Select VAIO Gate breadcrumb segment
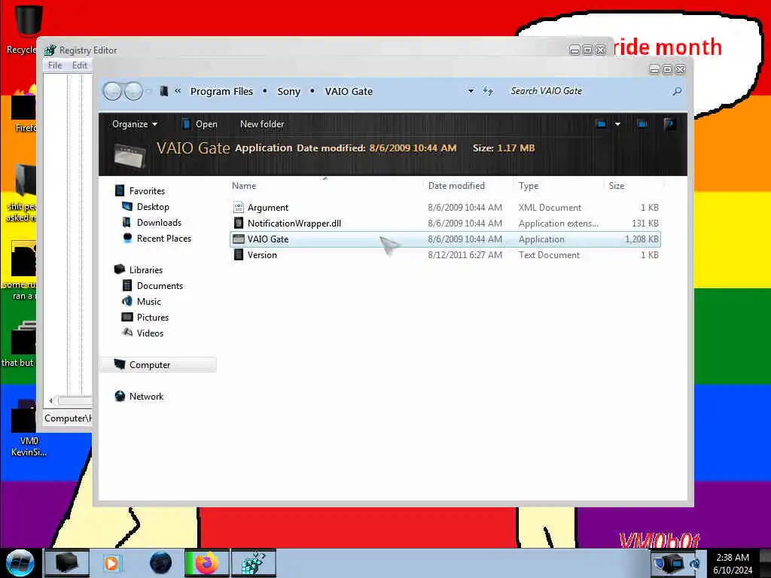Viewport: 771px width, 578px height. [349, 91]
